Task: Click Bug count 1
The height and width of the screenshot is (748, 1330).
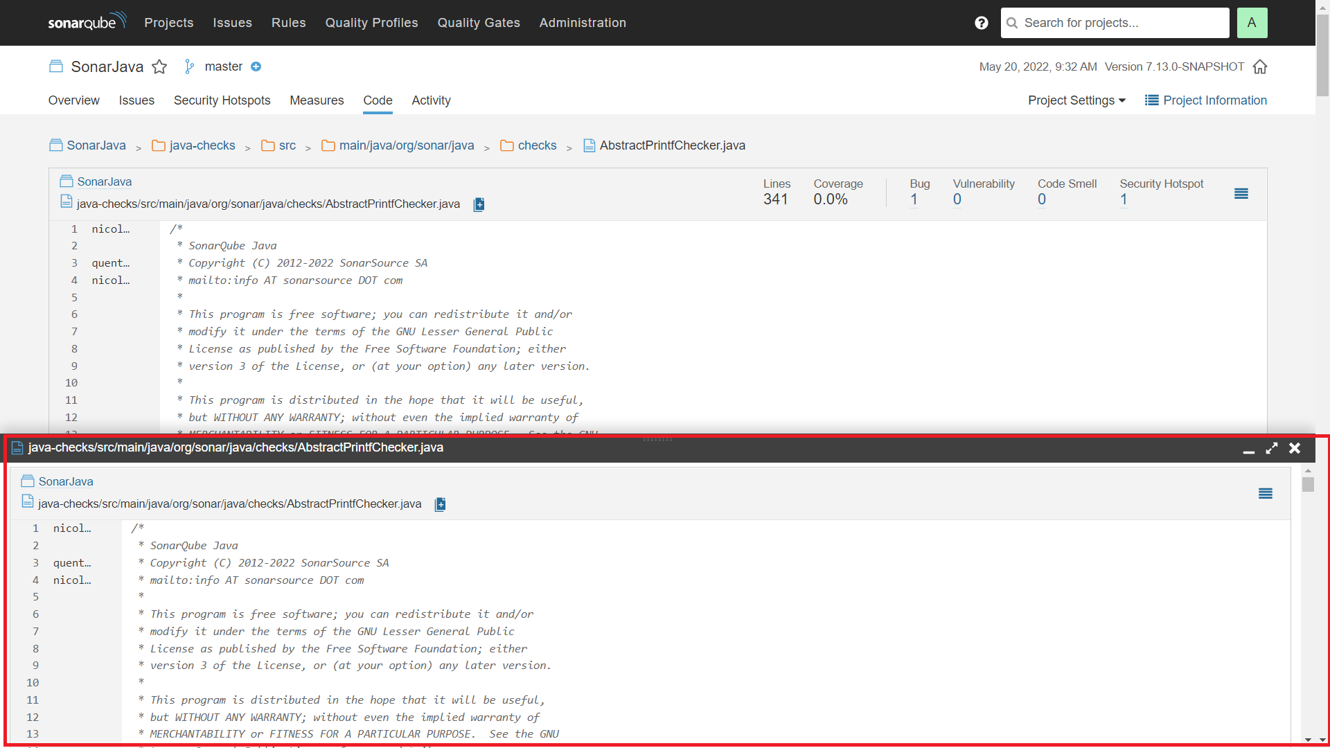Action: pyautogui.click(x=914, y=199)
